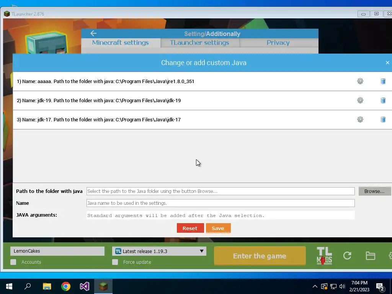Switch to TLauncher settings tab
Image resolution: width=392 pixels, height=294 pixels.
(200, 43)
